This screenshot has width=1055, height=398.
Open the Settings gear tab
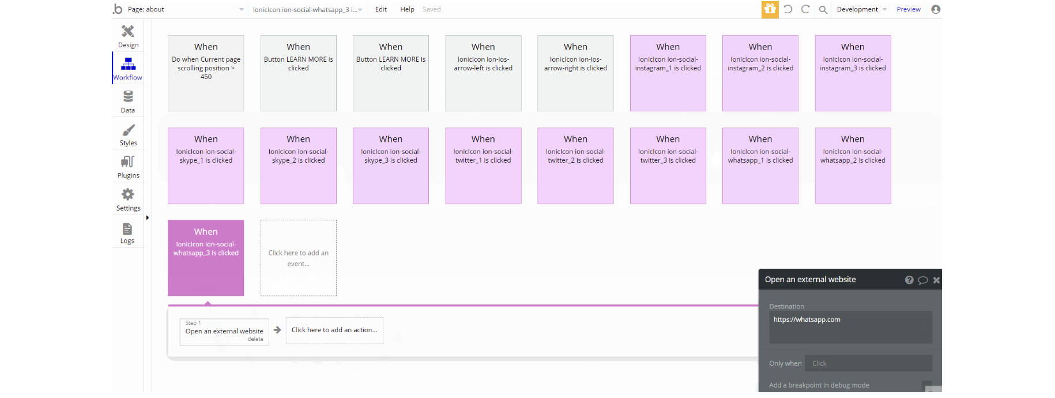pos(128,200)
